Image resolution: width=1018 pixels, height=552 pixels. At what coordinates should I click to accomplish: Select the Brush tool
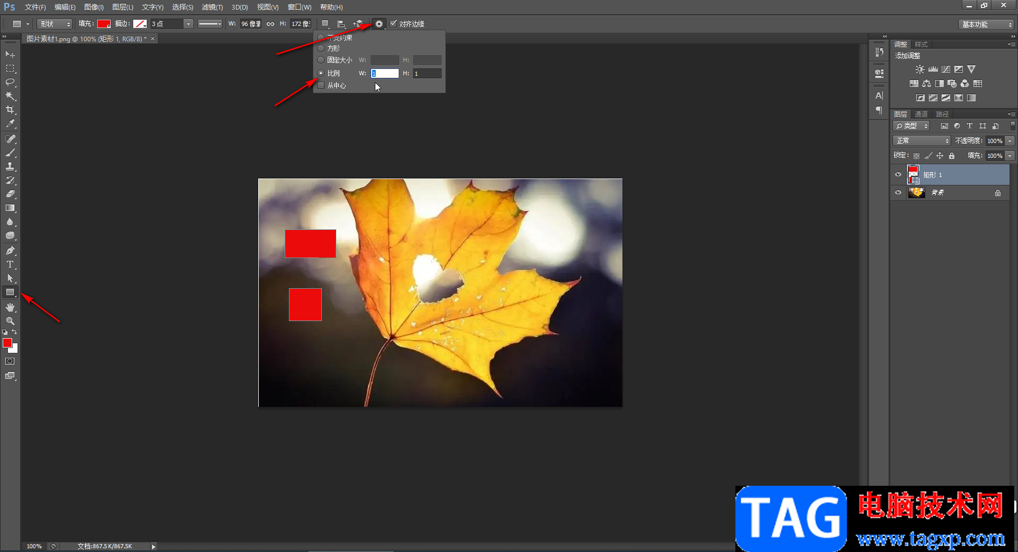click(x=10, y=153)
